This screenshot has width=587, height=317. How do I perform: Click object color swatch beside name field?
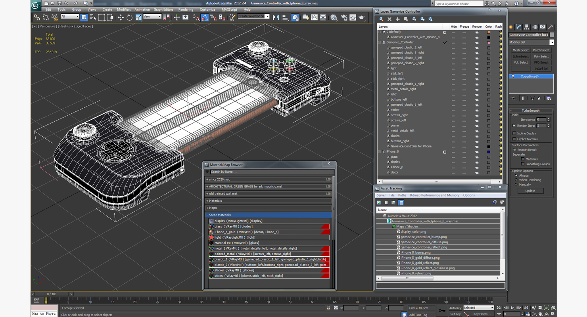[x=552, y=35]
